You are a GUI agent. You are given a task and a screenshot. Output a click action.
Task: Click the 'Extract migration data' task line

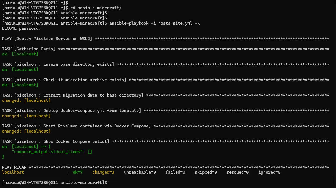(x=73, y=95)
